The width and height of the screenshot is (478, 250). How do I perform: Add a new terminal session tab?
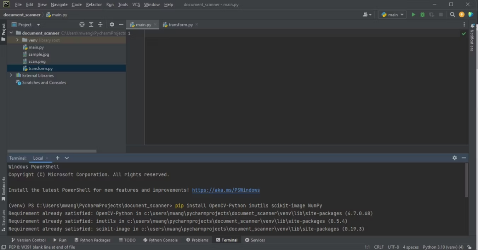coord(58,158)
